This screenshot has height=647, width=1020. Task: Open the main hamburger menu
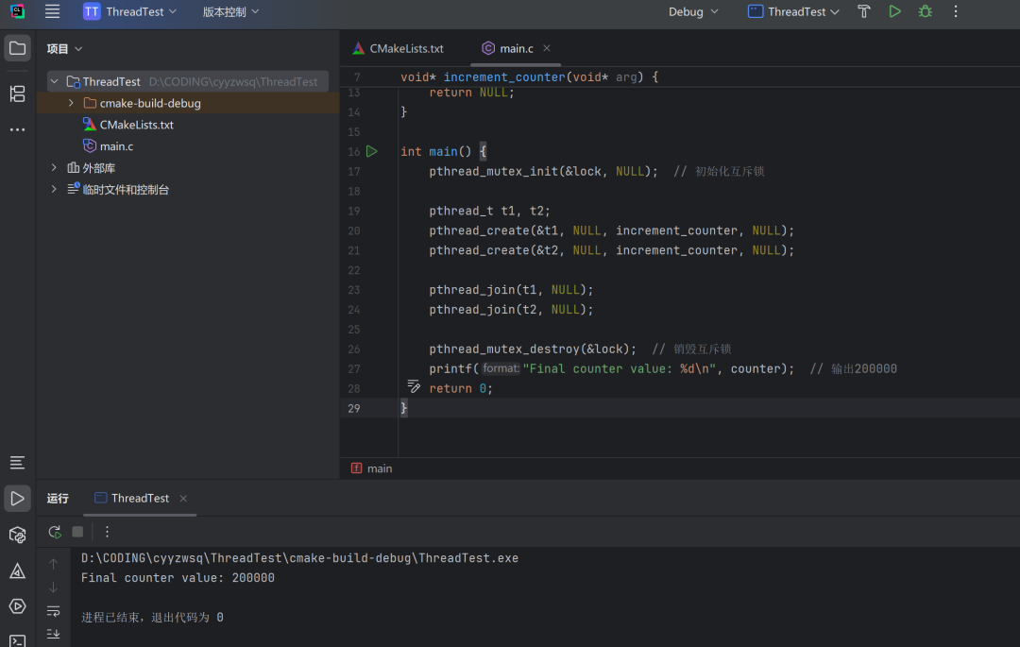[52, 11]
